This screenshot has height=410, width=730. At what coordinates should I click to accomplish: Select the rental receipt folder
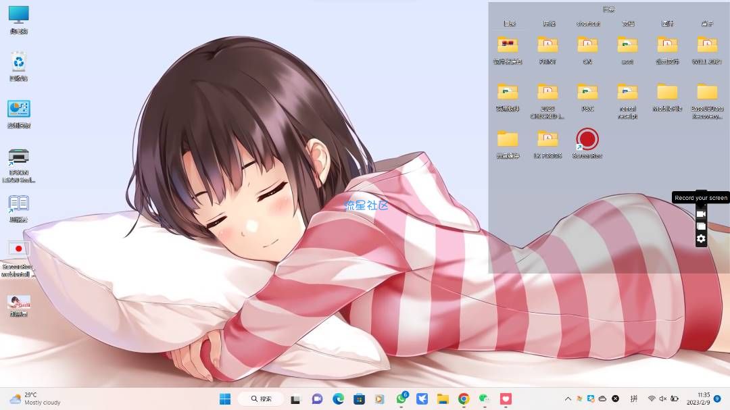pyautogui.click(x=627, y=101)
